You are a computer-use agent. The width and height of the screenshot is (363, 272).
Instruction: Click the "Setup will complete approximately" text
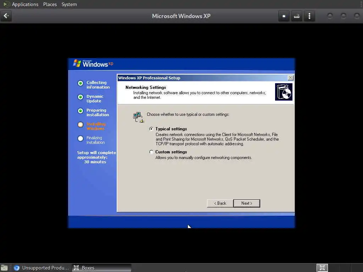(96, 155)
